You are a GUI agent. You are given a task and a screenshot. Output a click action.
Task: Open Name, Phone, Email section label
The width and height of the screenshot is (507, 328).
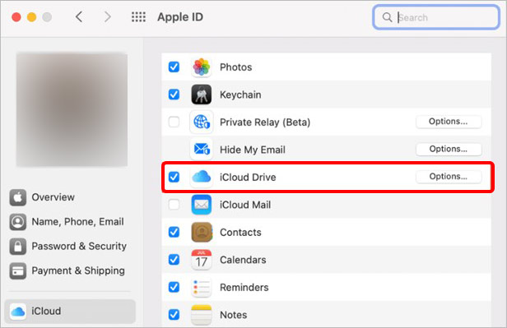tap(77, 222)
